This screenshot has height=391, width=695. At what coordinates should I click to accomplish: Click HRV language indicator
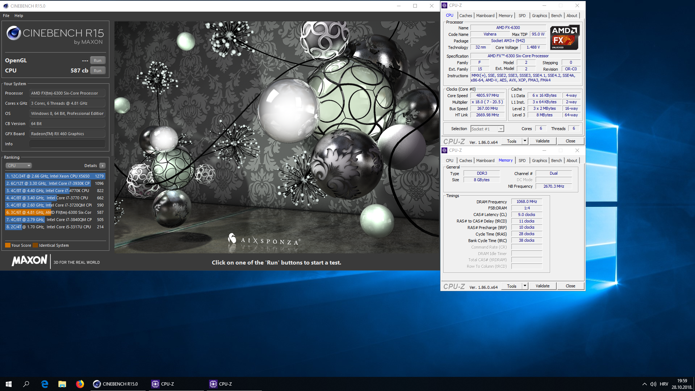click(664, 384)
